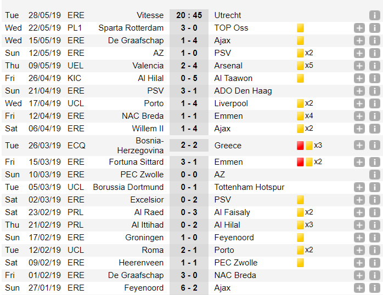Click the KIC competition label
This screenshot has height=295, width=383.
(76, 78)
